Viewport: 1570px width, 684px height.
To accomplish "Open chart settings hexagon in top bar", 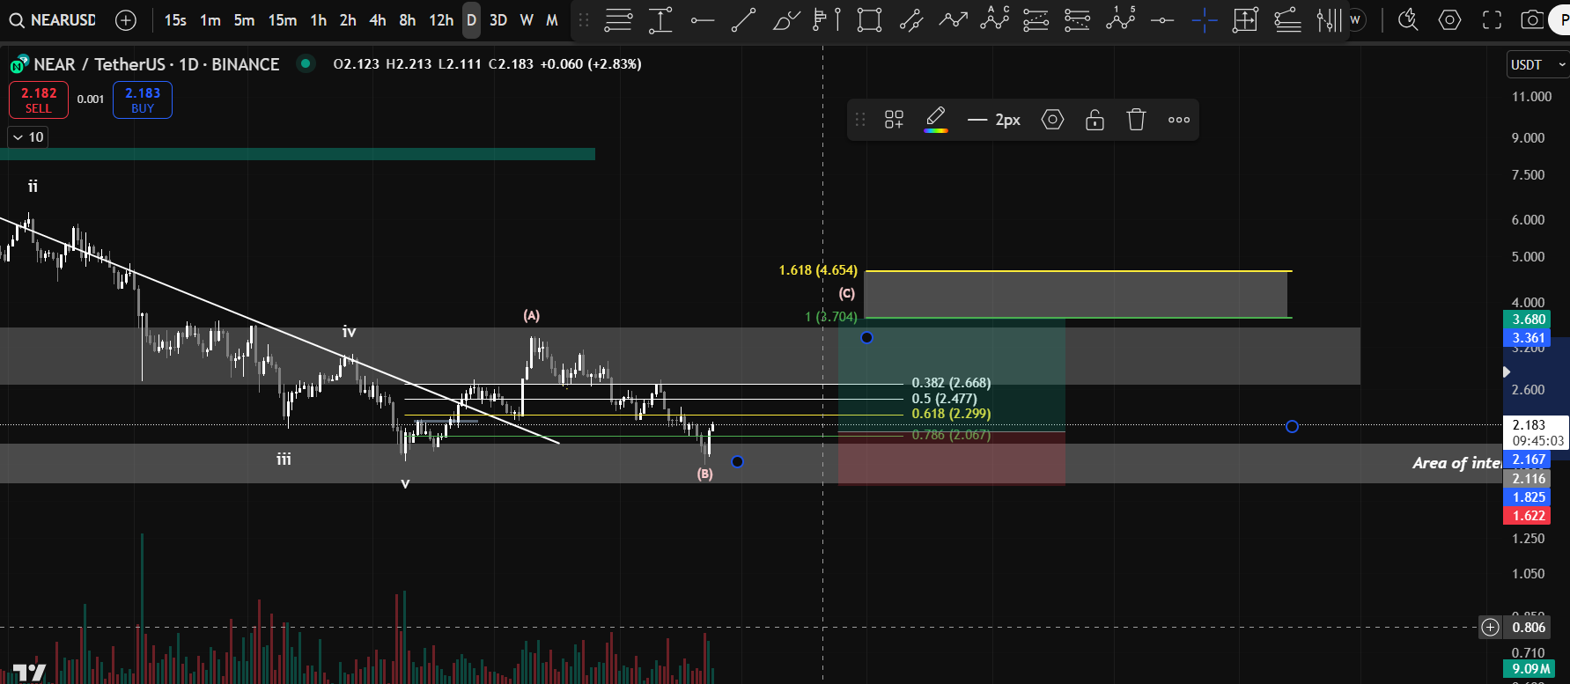I will [1449, 19].
